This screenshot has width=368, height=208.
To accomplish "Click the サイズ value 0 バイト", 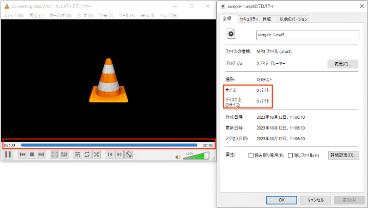I will pos(263,90).
